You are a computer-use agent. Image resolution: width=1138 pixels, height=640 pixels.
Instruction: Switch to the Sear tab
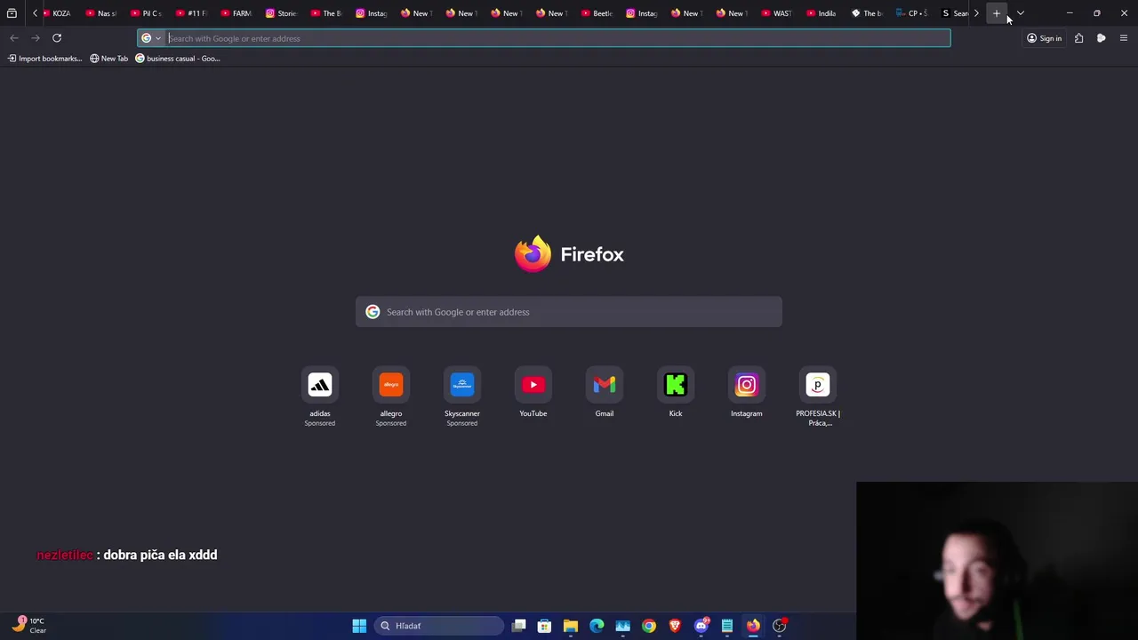pos(954,13)
